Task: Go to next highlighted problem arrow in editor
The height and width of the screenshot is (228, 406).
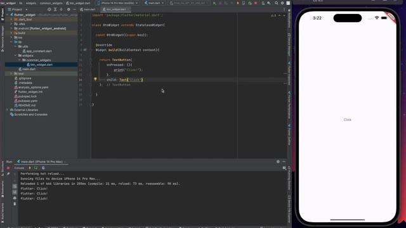Action: (284, 15)
